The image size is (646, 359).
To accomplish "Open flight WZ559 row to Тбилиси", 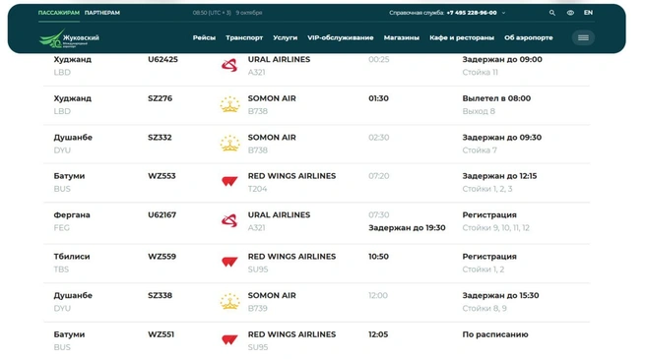I will [x=316, y=263].
